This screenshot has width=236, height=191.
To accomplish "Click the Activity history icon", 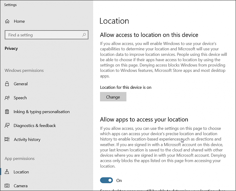I will [x=7, y=140].
